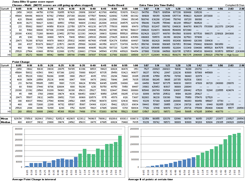Select the cell containing 2241240
This screenshot has height=182, width=245.
point(229,27)
